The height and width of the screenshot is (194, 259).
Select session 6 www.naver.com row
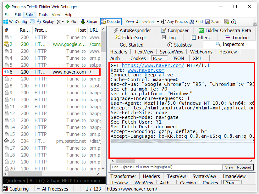pyautogui.click(x=52, y=72)
